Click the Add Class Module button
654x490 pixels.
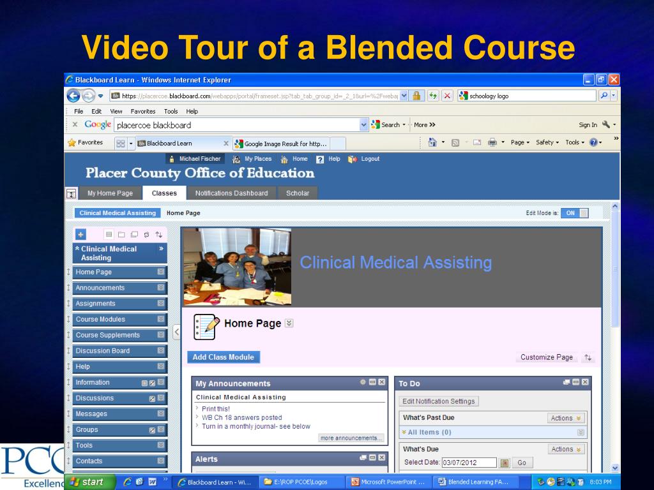click(x=223, y=357)
